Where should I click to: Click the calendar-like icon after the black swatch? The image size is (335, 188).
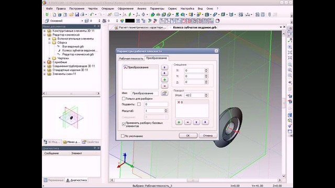point(138,21)
